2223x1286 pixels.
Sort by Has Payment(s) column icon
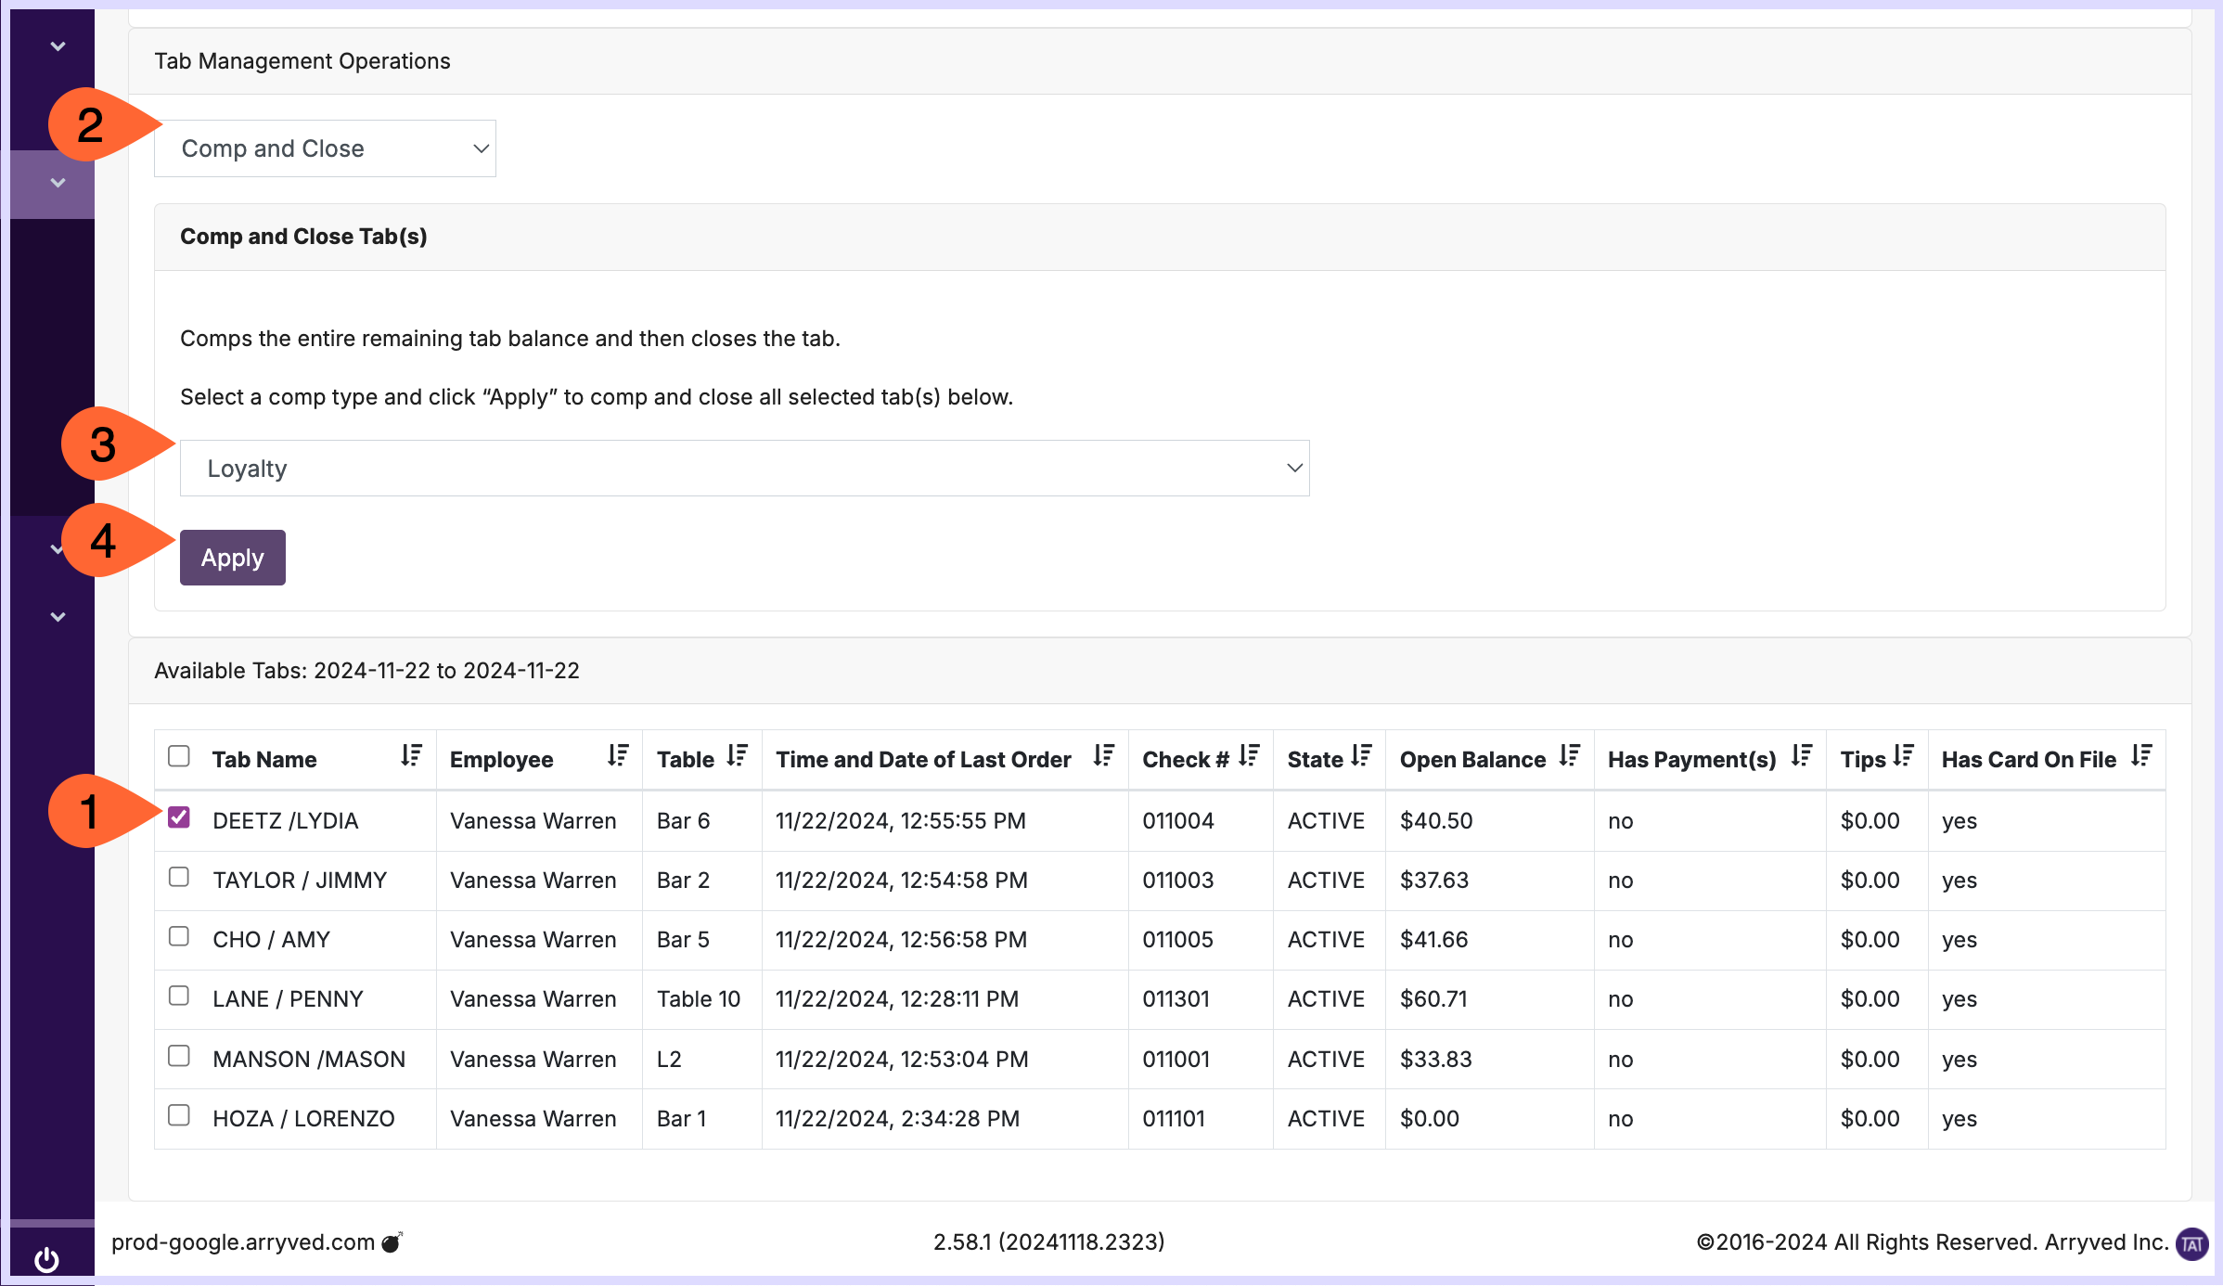tap(1802, 756)
